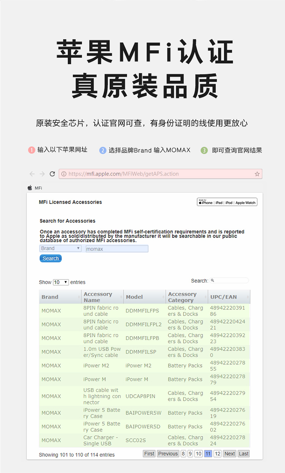
Task: Click the blue Search button
Action: point(51,259)
